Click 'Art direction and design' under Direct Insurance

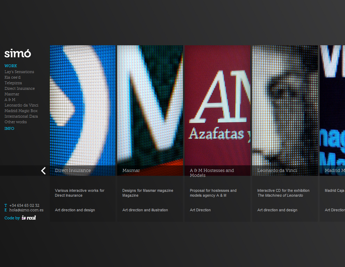coord(75,210)
